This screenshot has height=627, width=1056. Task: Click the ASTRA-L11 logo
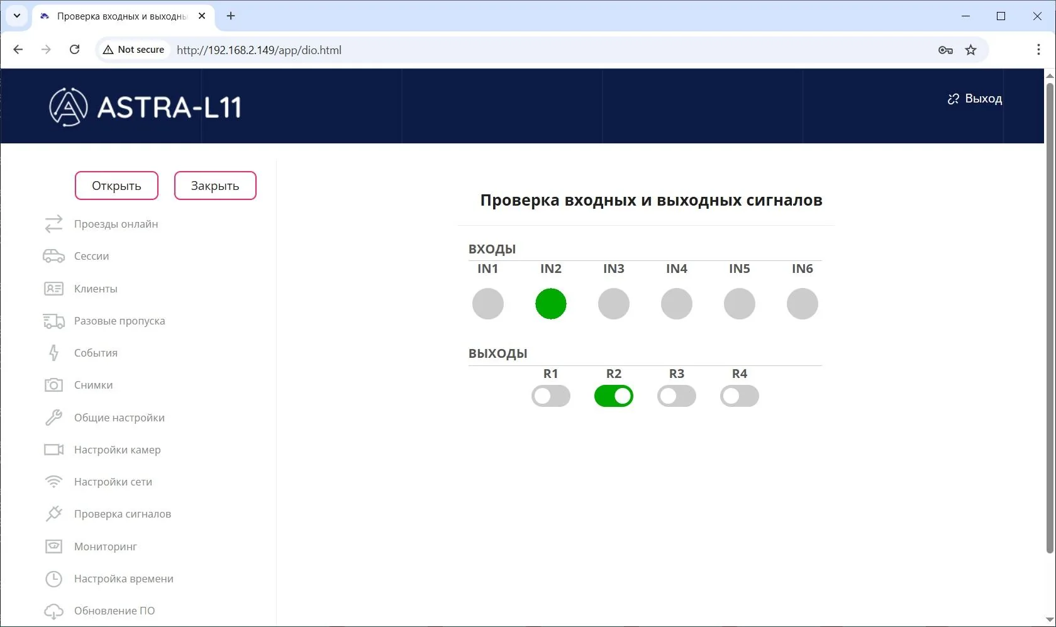coord(145,107)
